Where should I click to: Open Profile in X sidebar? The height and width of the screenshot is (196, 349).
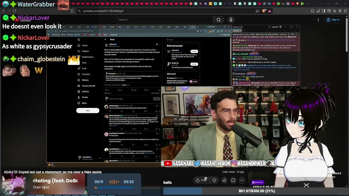coord(83,97)
